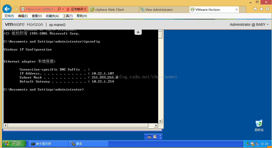
Task: Click the xp-manel2 desktop name
Action: [57, 25]
